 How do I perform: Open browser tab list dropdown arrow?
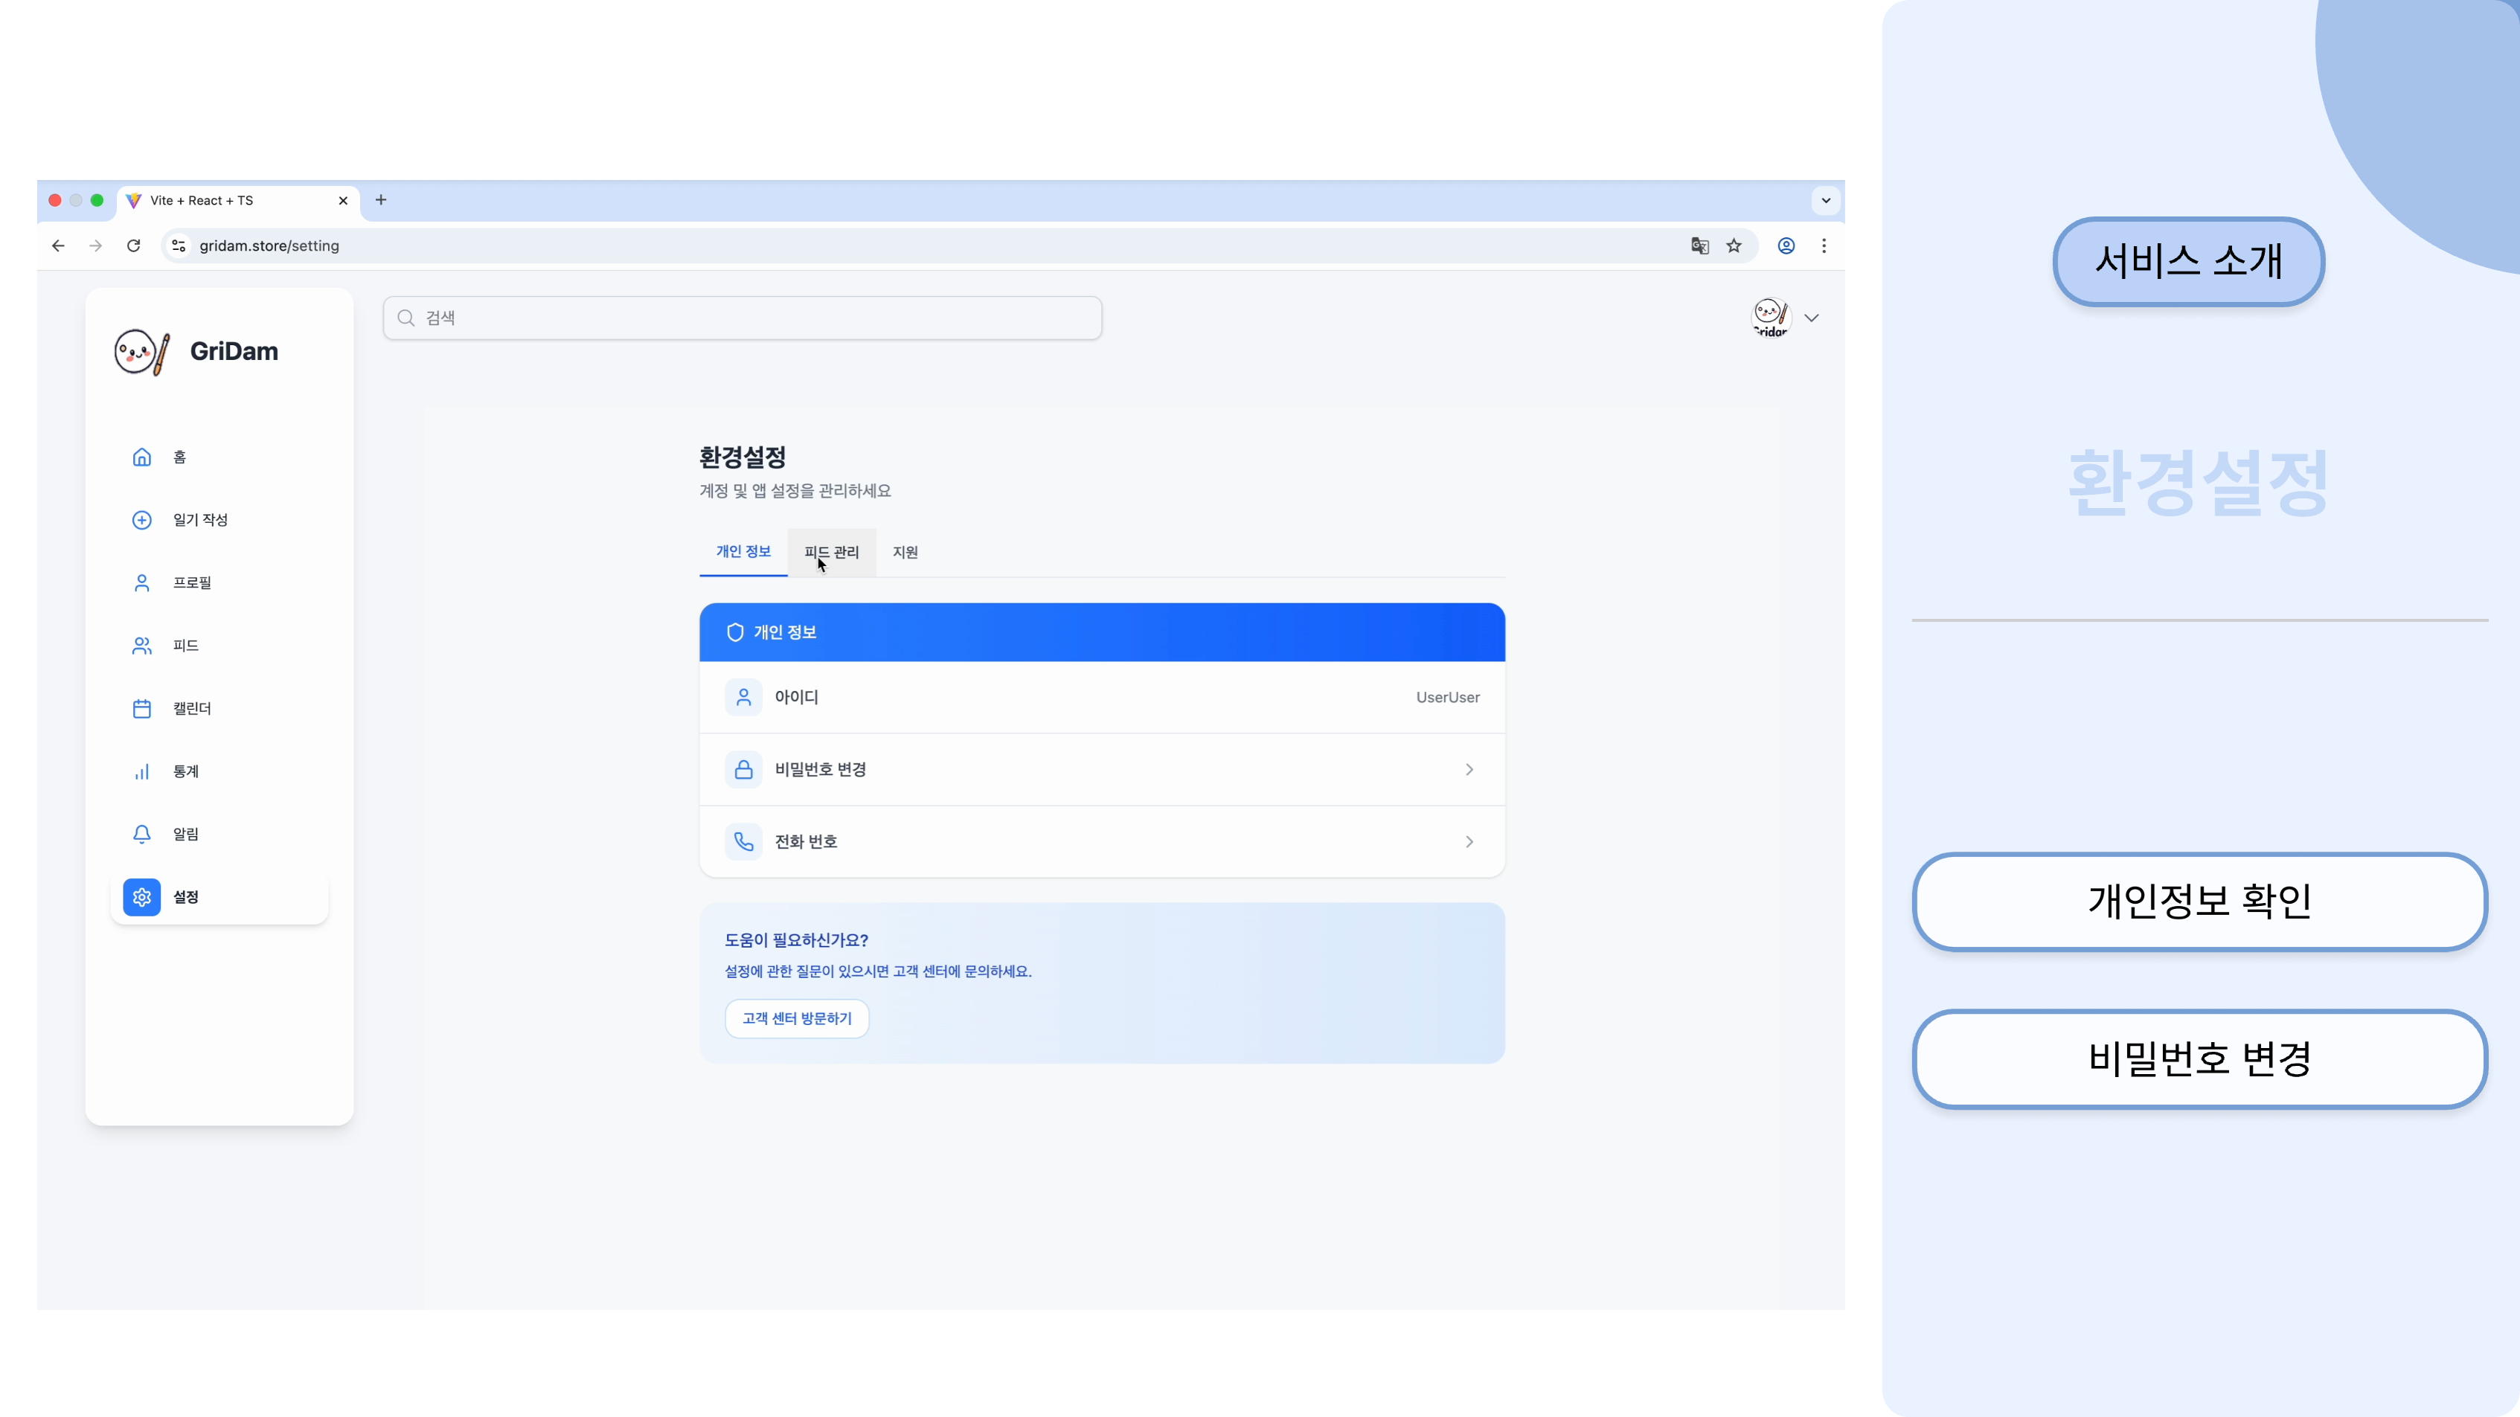[x=1825, y=201]
